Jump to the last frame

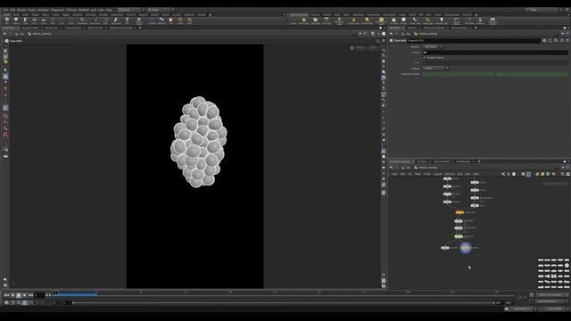coord(30,295)
